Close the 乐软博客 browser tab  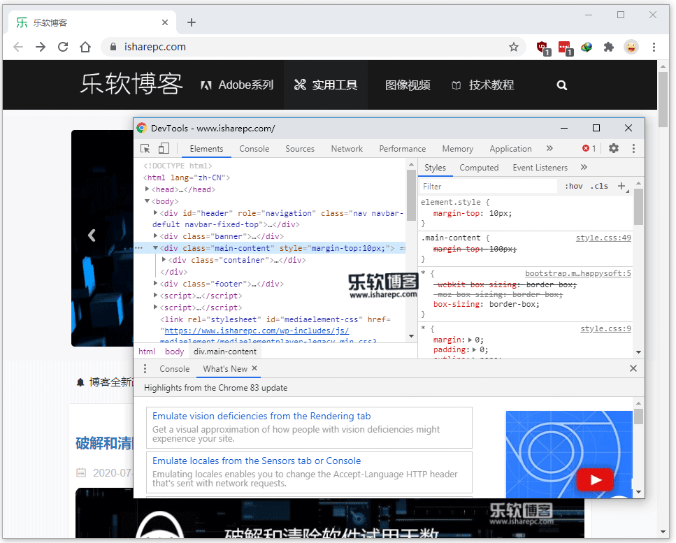(x=165, y=22)
